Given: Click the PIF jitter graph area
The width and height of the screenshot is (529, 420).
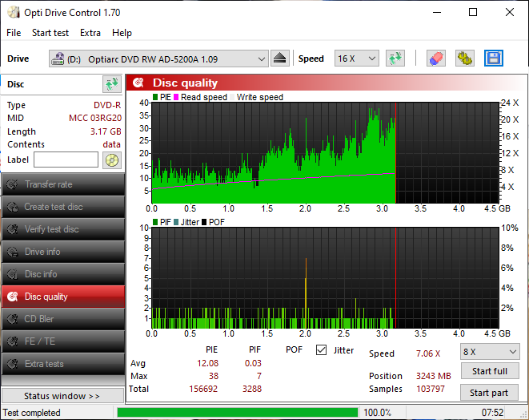Looking at the screenshot, I should pyautogui.click(x=325, y=278).
